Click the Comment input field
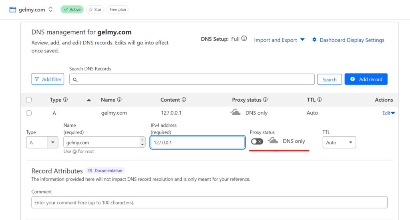Viewport: 410px width, 220px height. (209, 202)
